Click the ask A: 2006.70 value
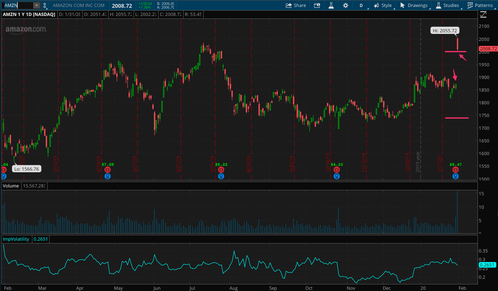498x291 pixels. [x=166, y=7]
